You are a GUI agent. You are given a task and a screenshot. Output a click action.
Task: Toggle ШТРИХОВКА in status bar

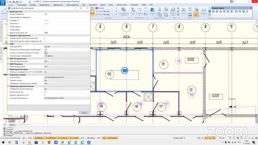[112, 138]
